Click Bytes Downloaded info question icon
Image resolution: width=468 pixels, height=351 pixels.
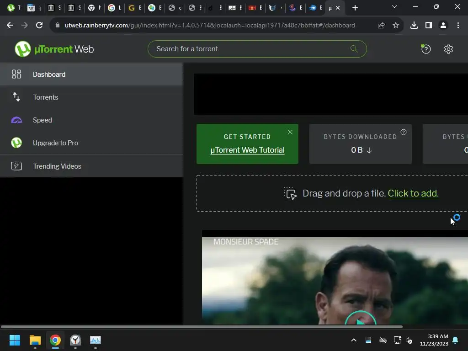[404, 132]
